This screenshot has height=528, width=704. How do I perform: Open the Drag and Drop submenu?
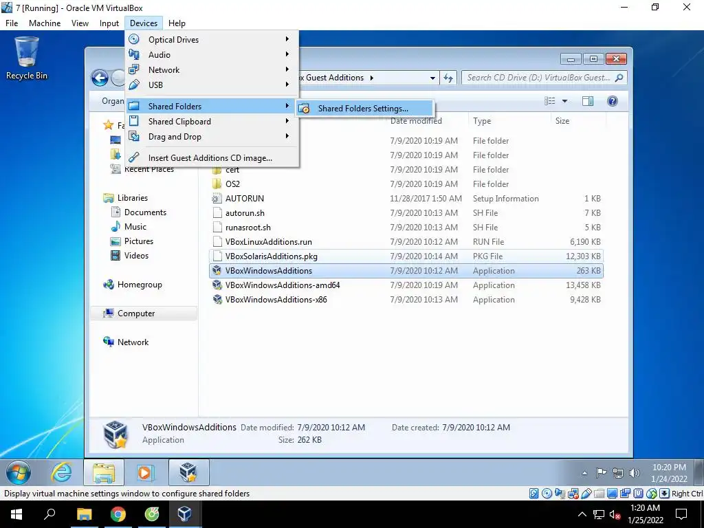(212, 137)
